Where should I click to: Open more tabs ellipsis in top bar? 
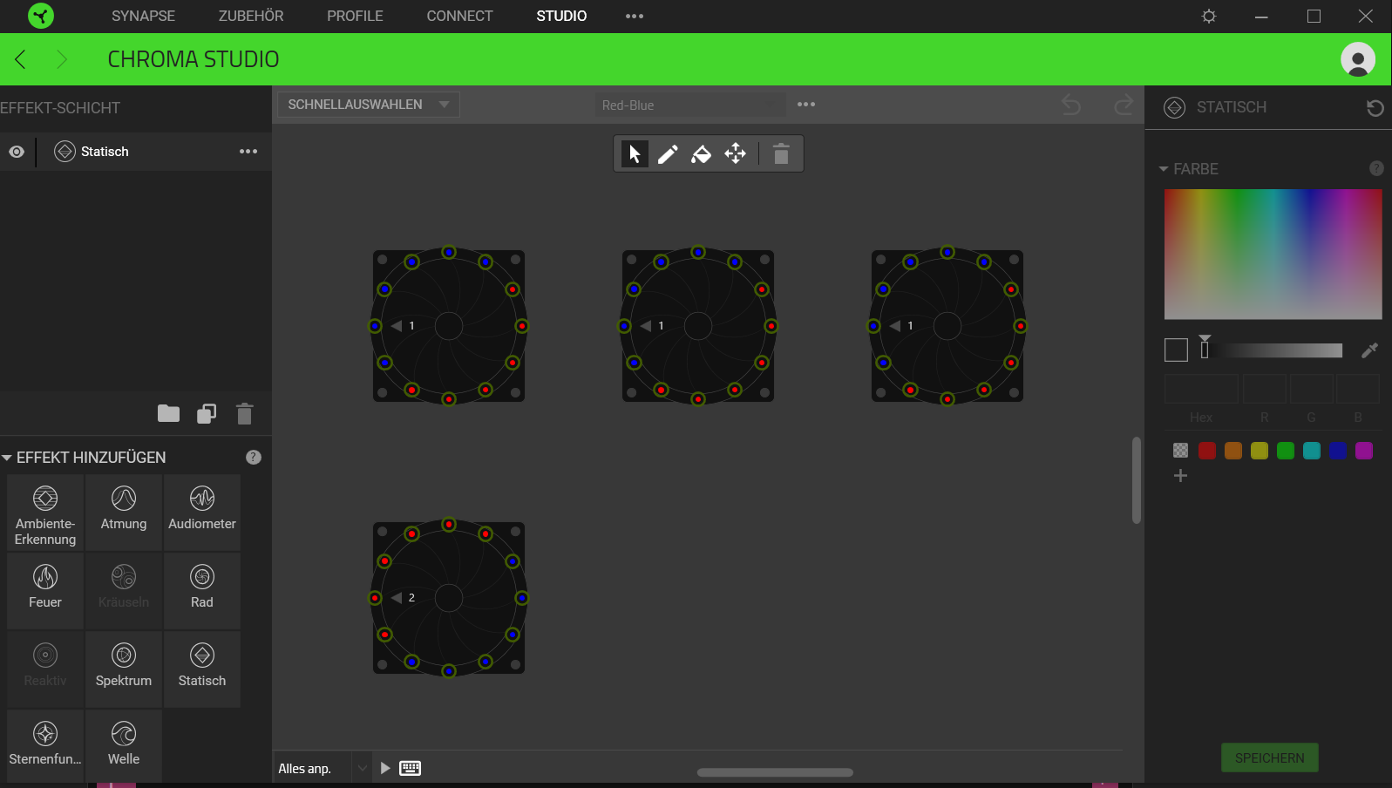[x=635, y=16]
